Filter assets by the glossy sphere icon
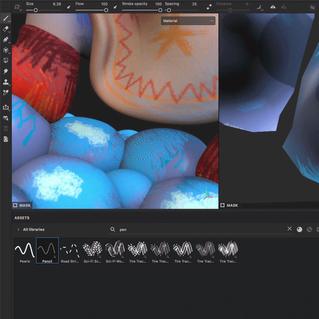This screenshot has height=319, width=319. pos(299,230)
